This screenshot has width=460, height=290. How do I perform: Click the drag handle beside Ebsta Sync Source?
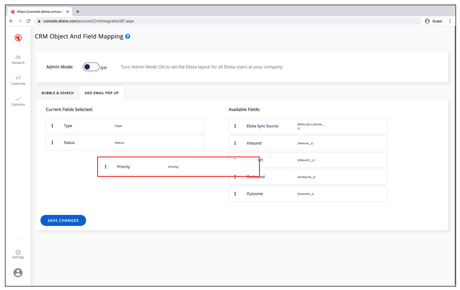pos(235,126)
